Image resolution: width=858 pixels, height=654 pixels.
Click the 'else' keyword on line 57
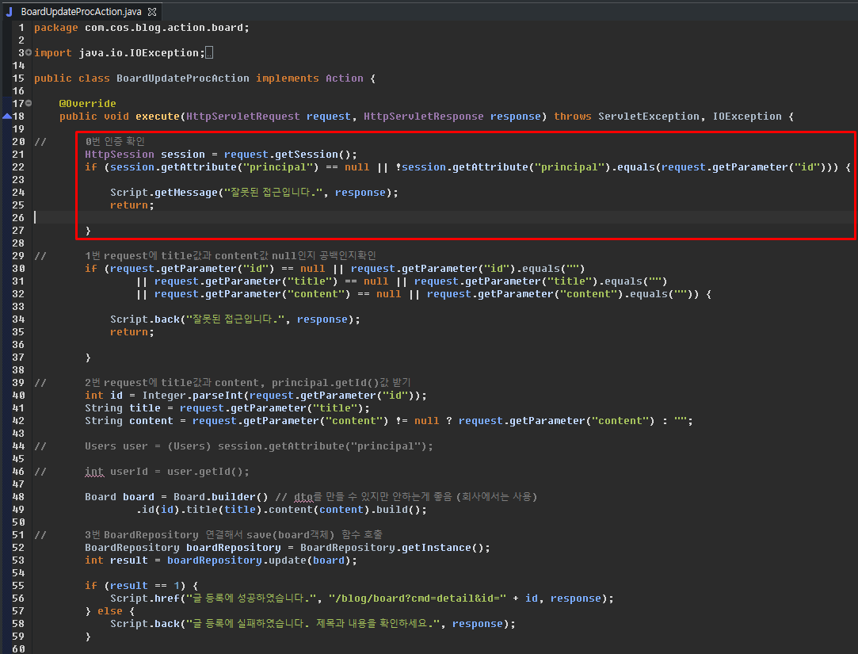(x=110, y=610)
